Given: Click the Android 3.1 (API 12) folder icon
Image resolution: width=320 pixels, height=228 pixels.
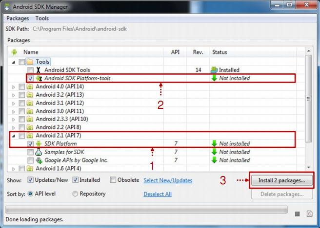Looking at the screenshot, I should tap(30, 103).
